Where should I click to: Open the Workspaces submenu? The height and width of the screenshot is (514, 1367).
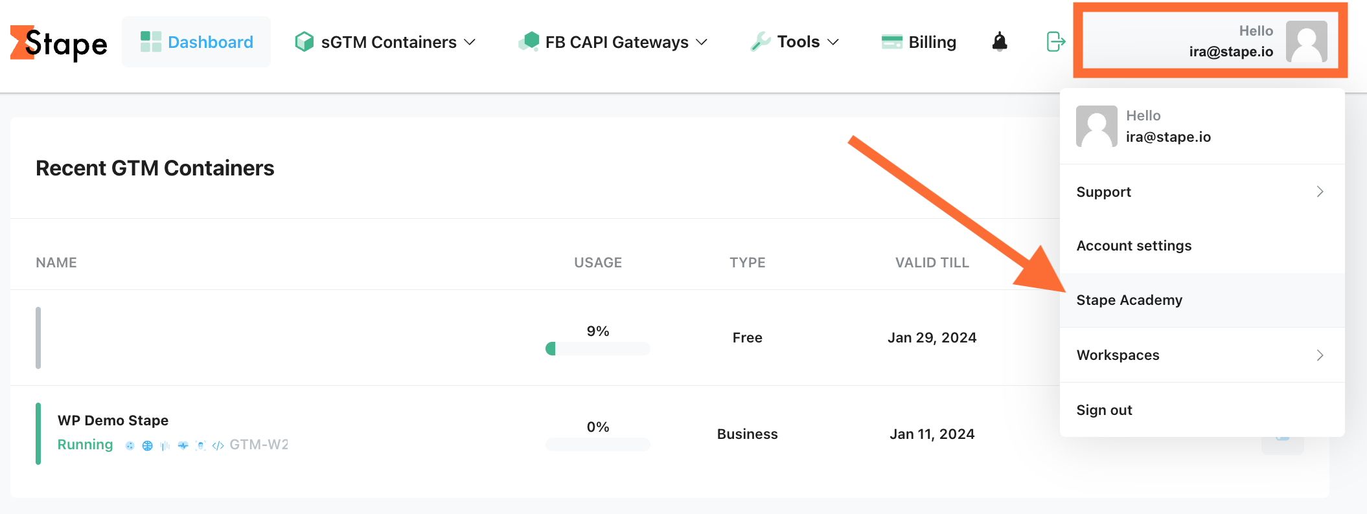coord(1202,355)
